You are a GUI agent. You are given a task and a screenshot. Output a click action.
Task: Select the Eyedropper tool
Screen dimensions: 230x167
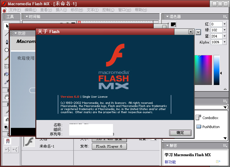coord(7,82)
